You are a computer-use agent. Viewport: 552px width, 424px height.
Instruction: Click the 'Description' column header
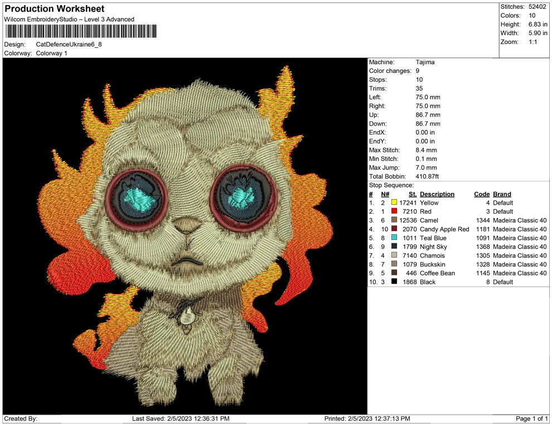(x=437, y=194)
